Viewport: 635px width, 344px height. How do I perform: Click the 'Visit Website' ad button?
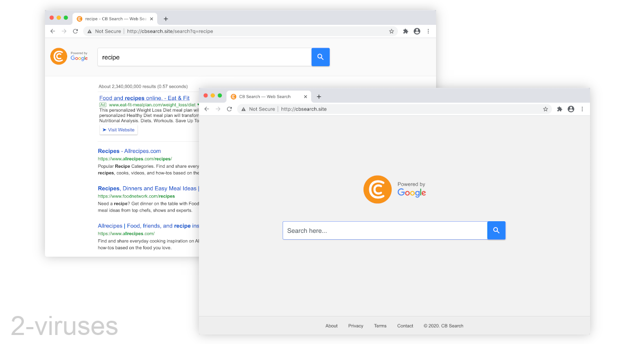(118, 130)
